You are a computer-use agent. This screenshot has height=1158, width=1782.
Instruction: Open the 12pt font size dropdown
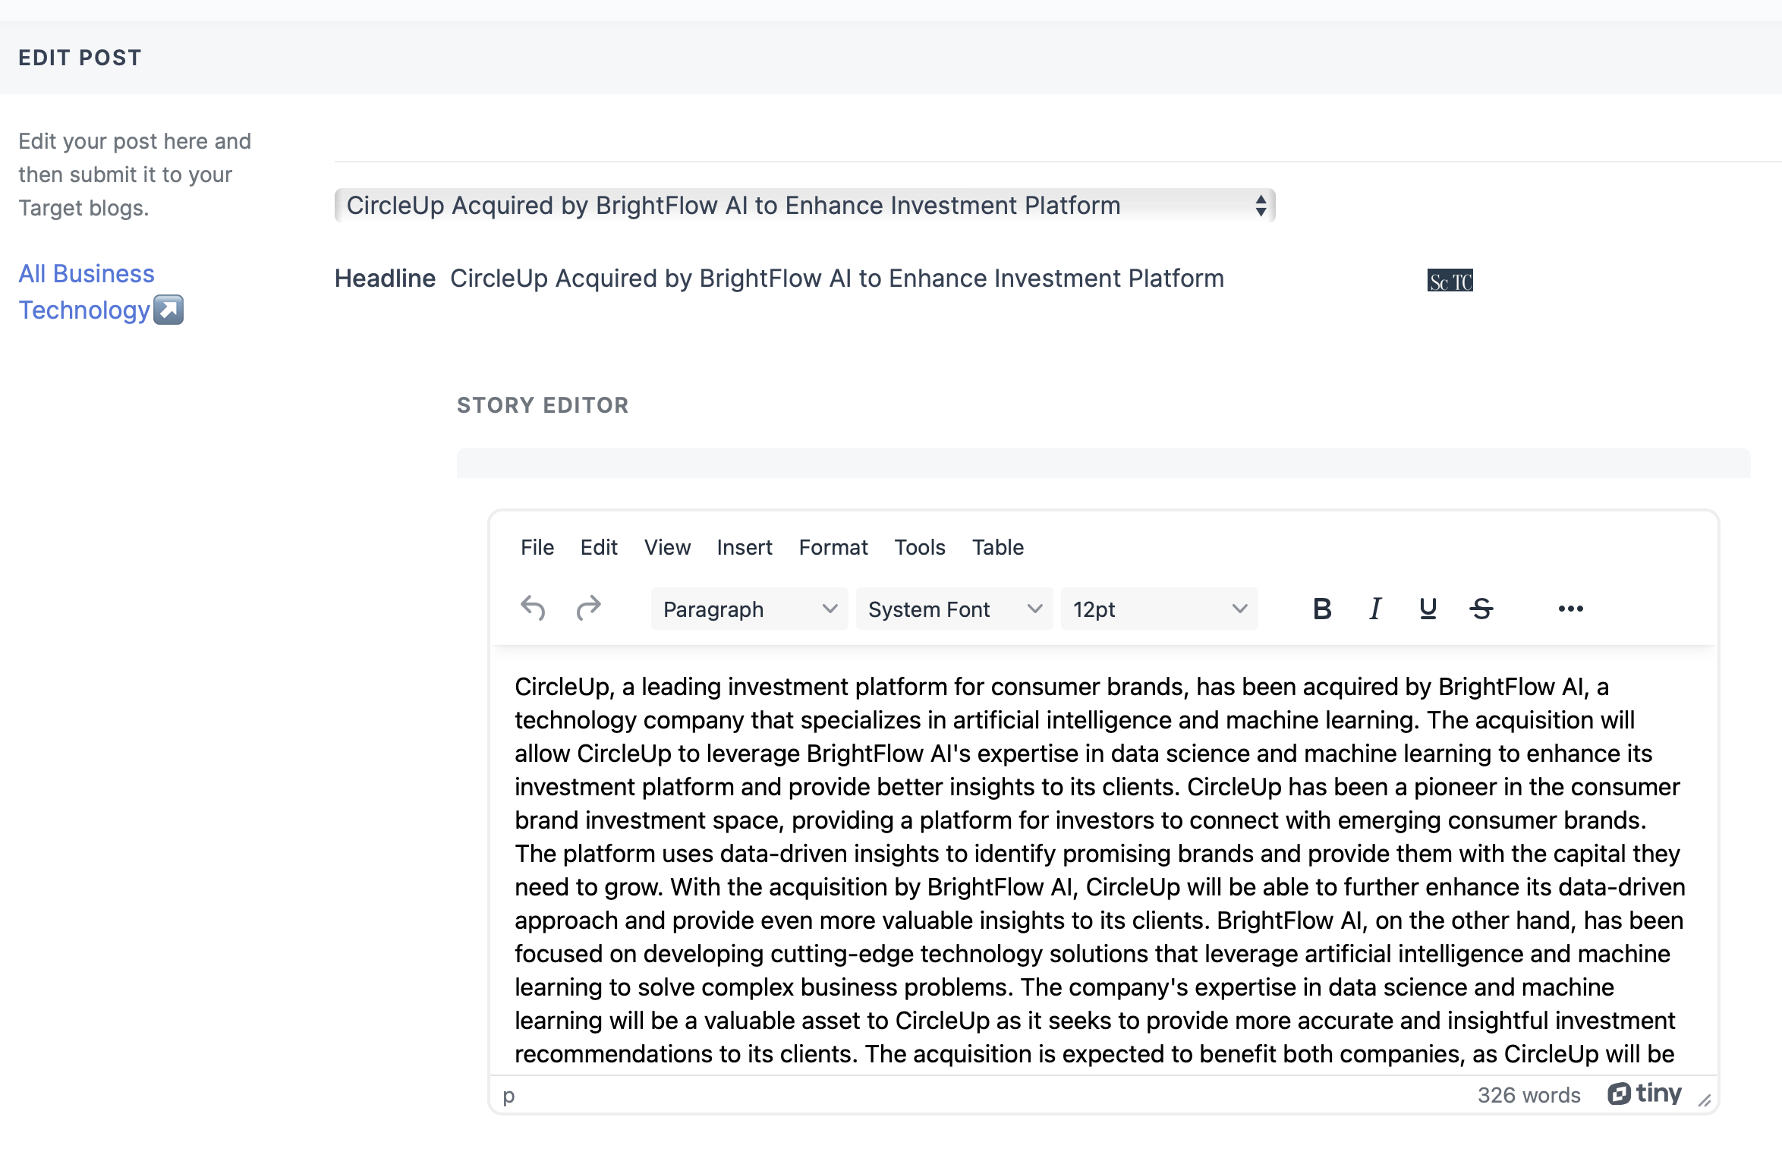[x=1159, y=609]
